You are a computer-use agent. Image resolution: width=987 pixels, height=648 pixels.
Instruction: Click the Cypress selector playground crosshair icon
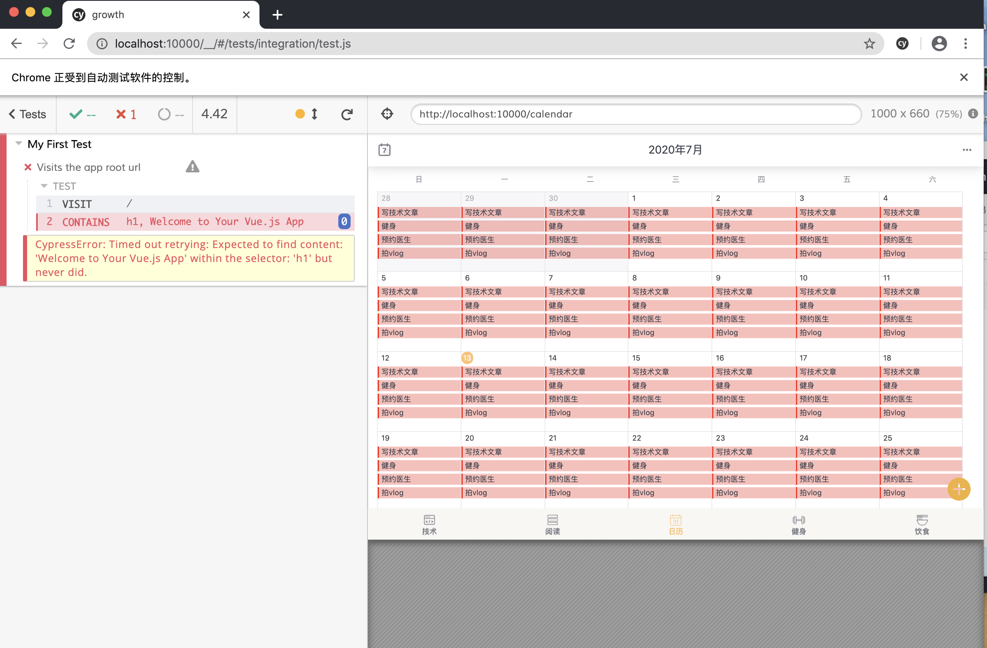tap(387, 114)
